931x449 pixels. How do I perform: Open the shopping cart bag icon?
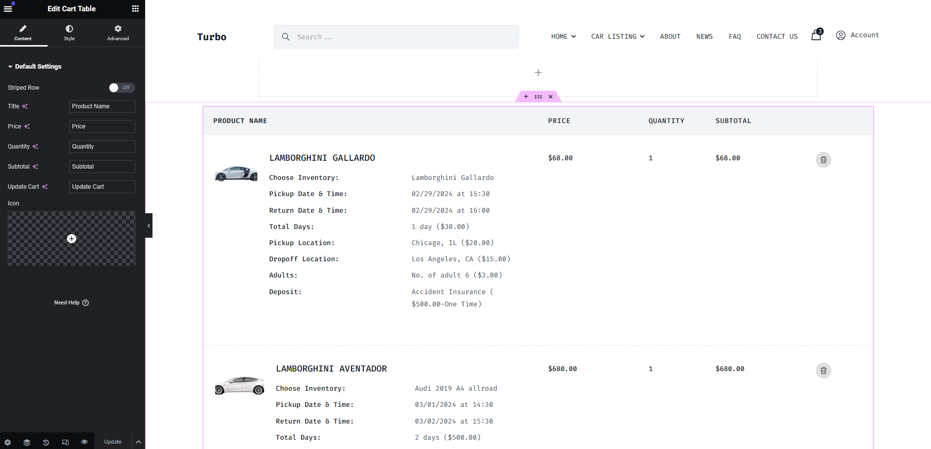click(x=816, y=35)
